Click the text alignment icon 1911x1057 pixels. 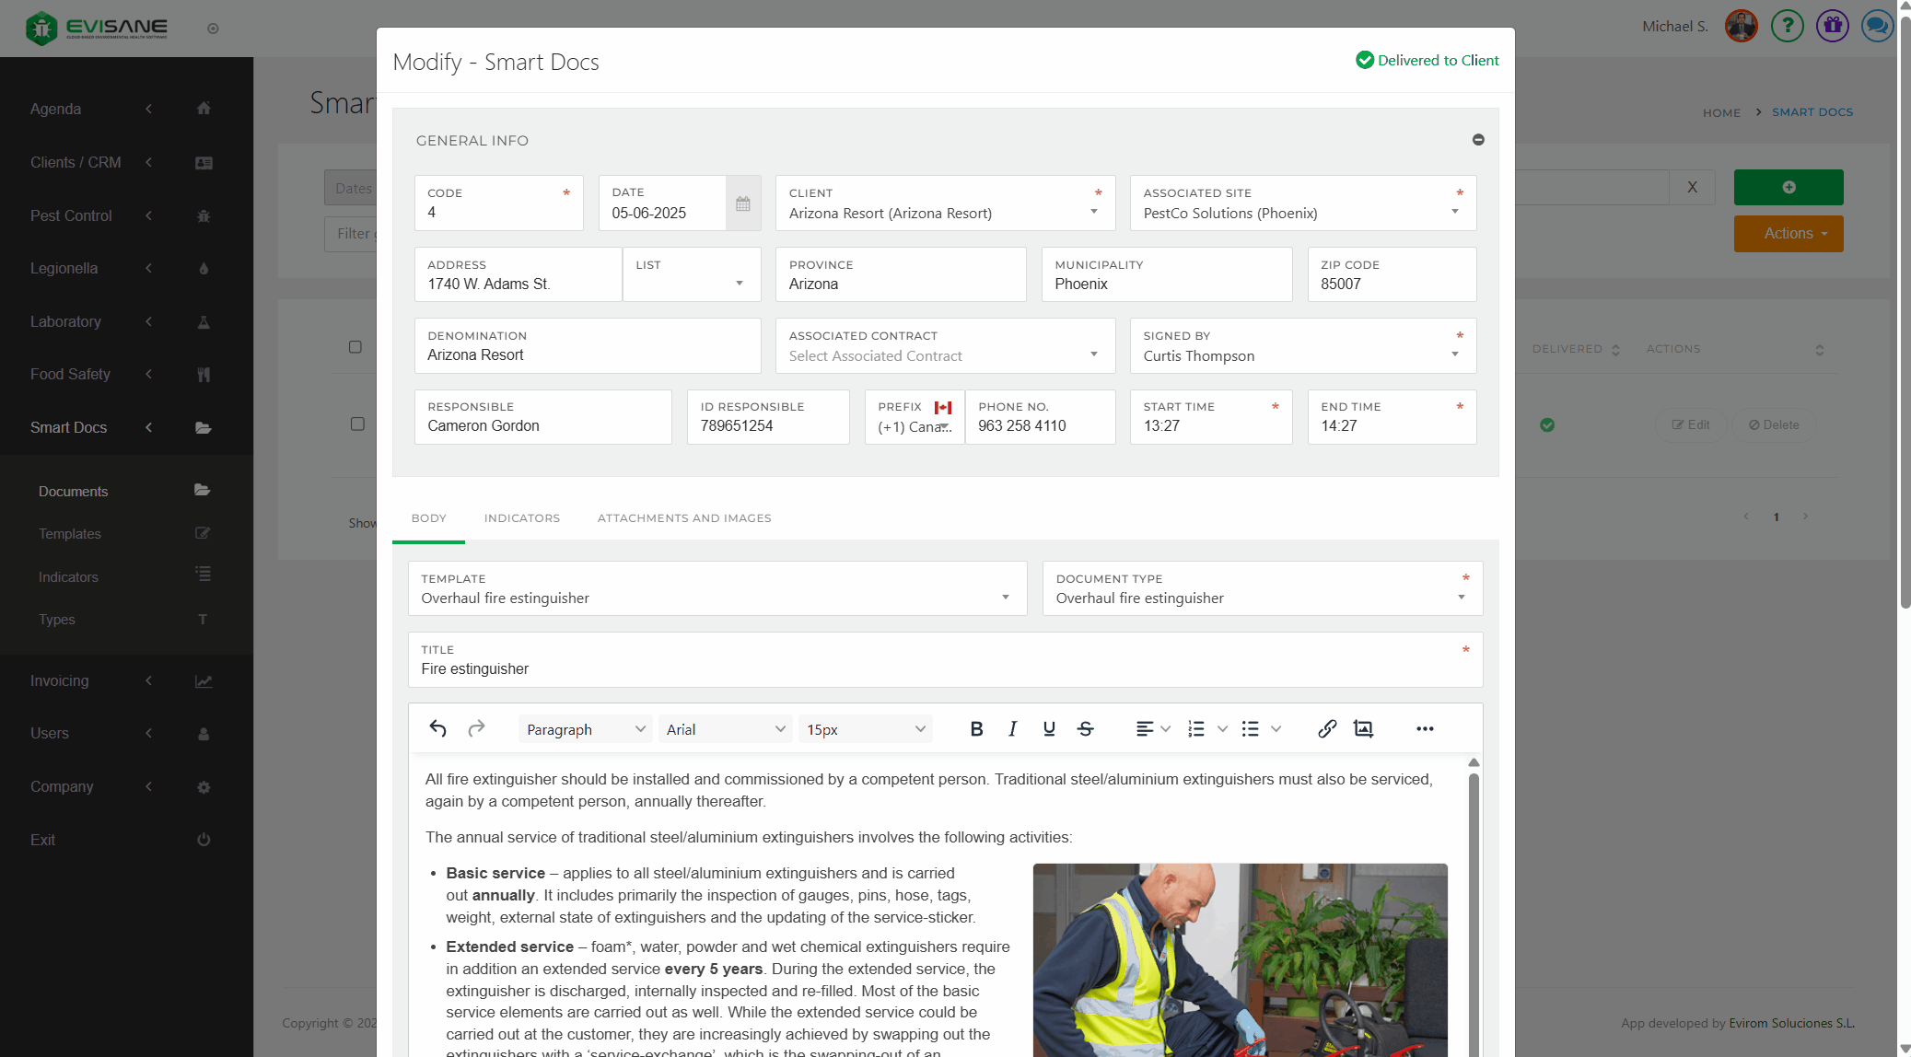(x=1145, y=729)
